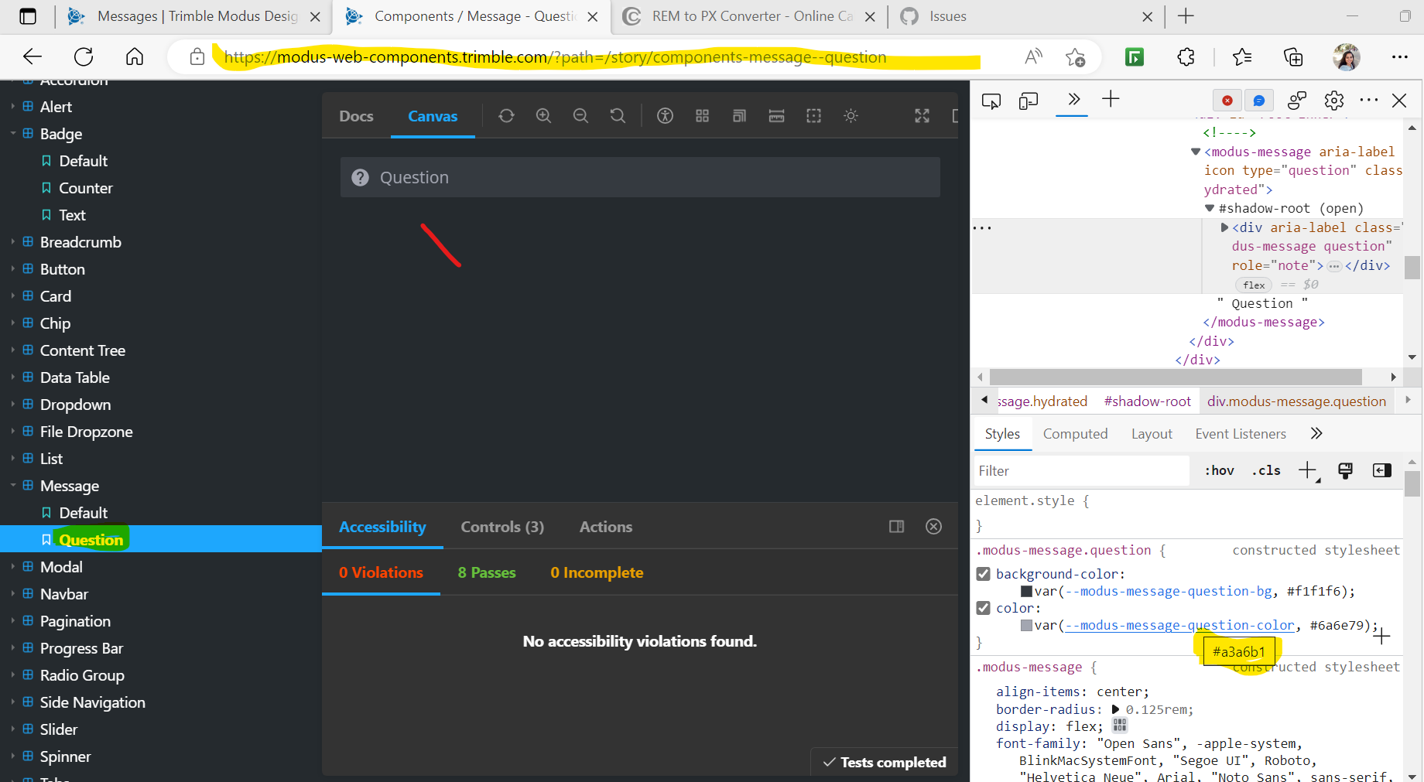Toggle the :hov element state panel
Viewport: 1424px width, 782px height.
[1219, 470]
